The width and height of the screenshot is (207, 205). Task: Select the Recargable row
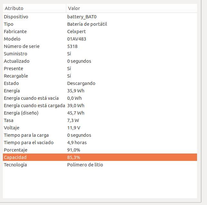[100, 76]
